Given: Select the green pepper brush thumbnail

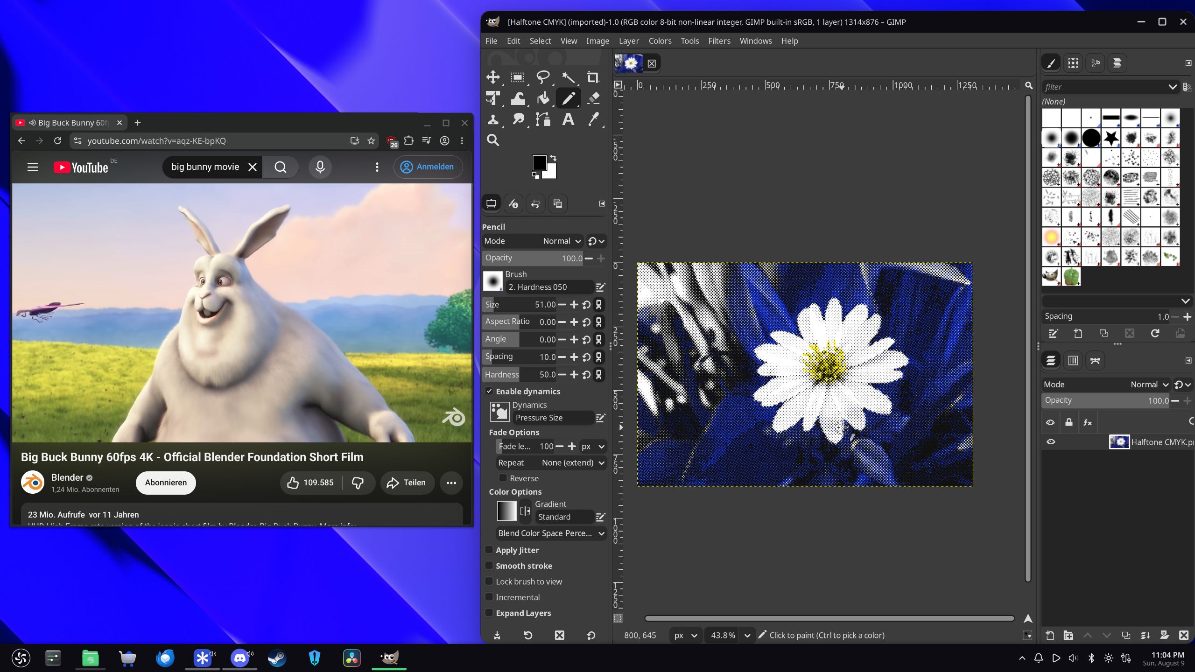Looking at the screenshot, I should coord(1071,276).
